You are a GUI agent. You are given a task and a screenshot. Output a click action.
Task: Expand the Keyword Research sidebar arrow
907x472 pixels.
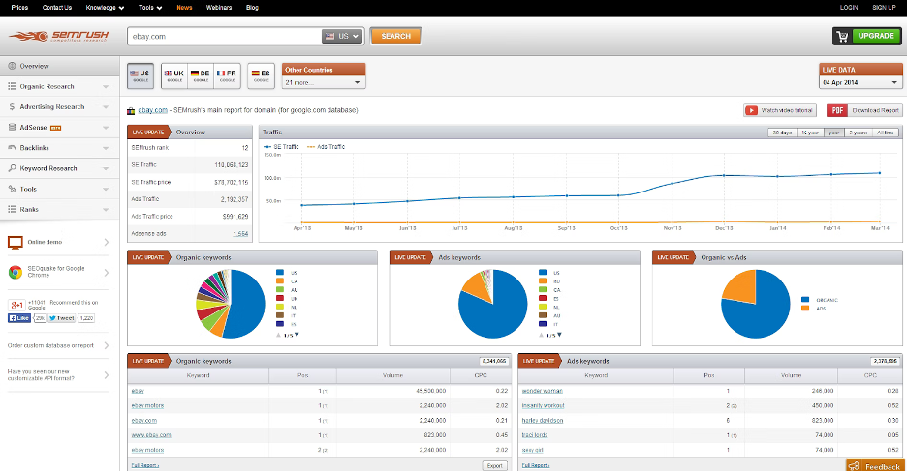[x=106, y=168]
